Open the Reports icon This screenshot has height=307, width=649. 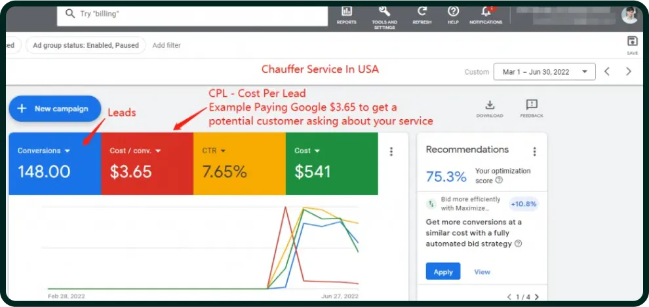[346, 12]
